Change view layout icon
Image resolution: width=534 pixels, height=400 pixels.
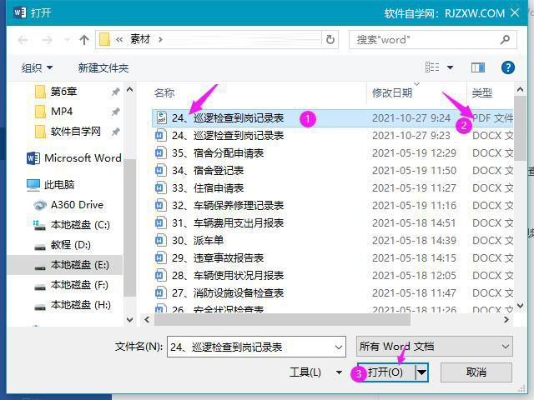pyautogui.click(x=432, y=67)
